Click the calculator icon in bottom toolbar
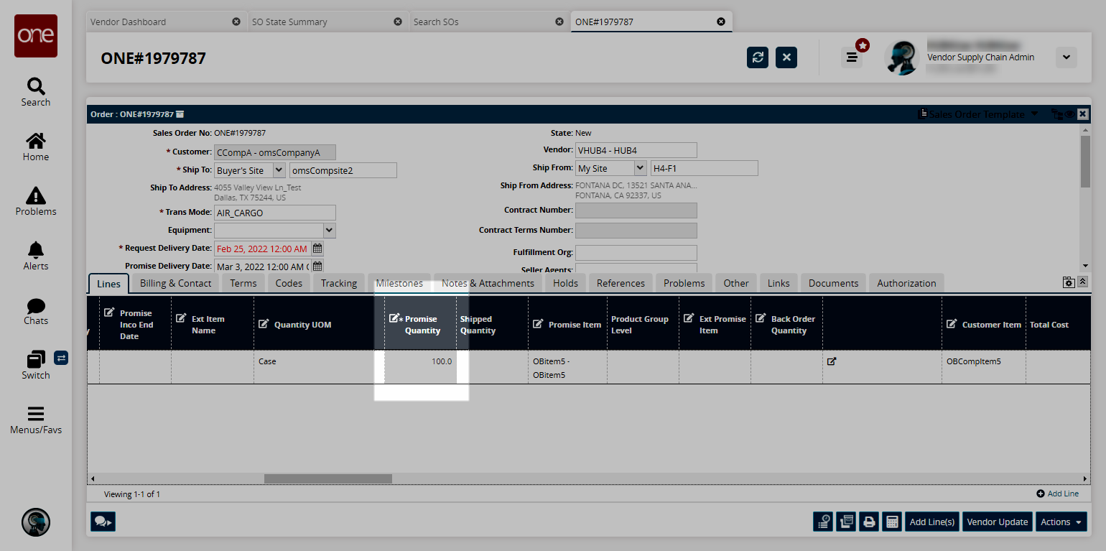Screen dimensions: 1106x551 coord(892,522)
